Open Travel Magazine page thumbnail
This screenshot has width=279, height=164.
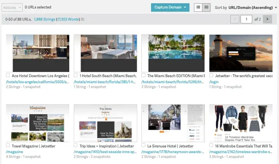38,123
